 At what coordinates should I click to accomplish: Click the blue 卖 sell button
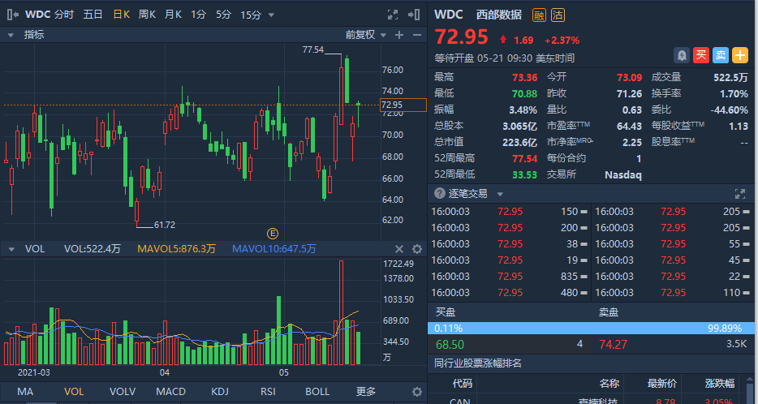(x=721, y=55)
